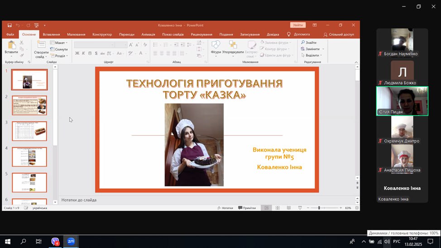Switch to slide sorter view icon

pyautogui.click(x=277, y=208)
